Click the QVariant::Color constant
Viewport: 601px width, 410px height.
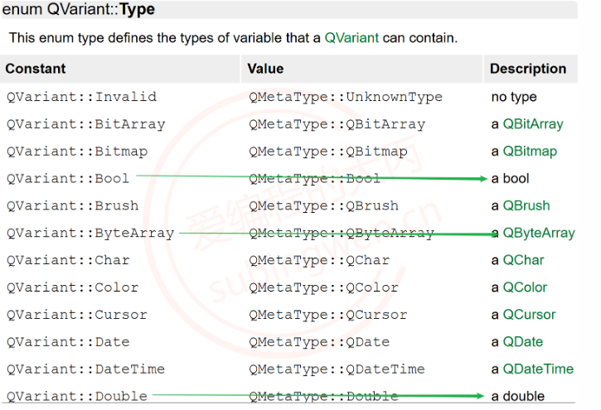[72, 287]
